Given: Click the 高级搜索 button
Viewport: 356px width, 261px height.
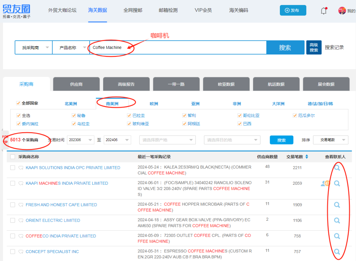Looking at the screenshot, I should pyautogui.click(x=313, y=48).
